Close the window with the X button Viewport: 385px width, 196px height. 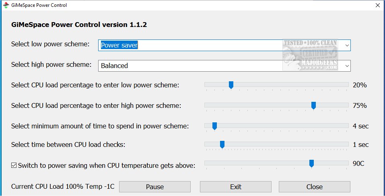[x=377, y=5]
